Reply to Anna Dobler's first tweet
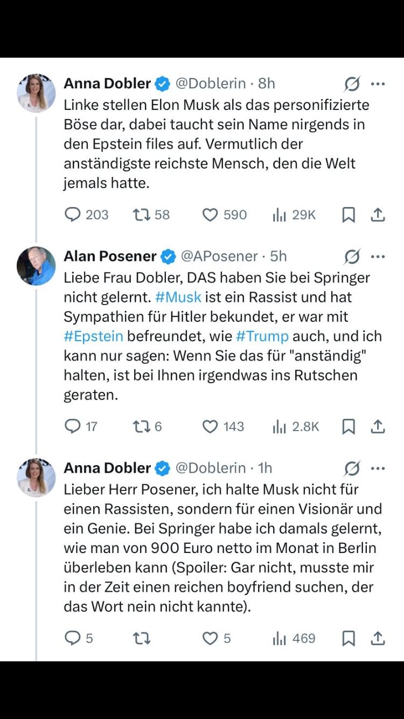The height and width of the screenshot is (719, 404). [x=73, y=215]
